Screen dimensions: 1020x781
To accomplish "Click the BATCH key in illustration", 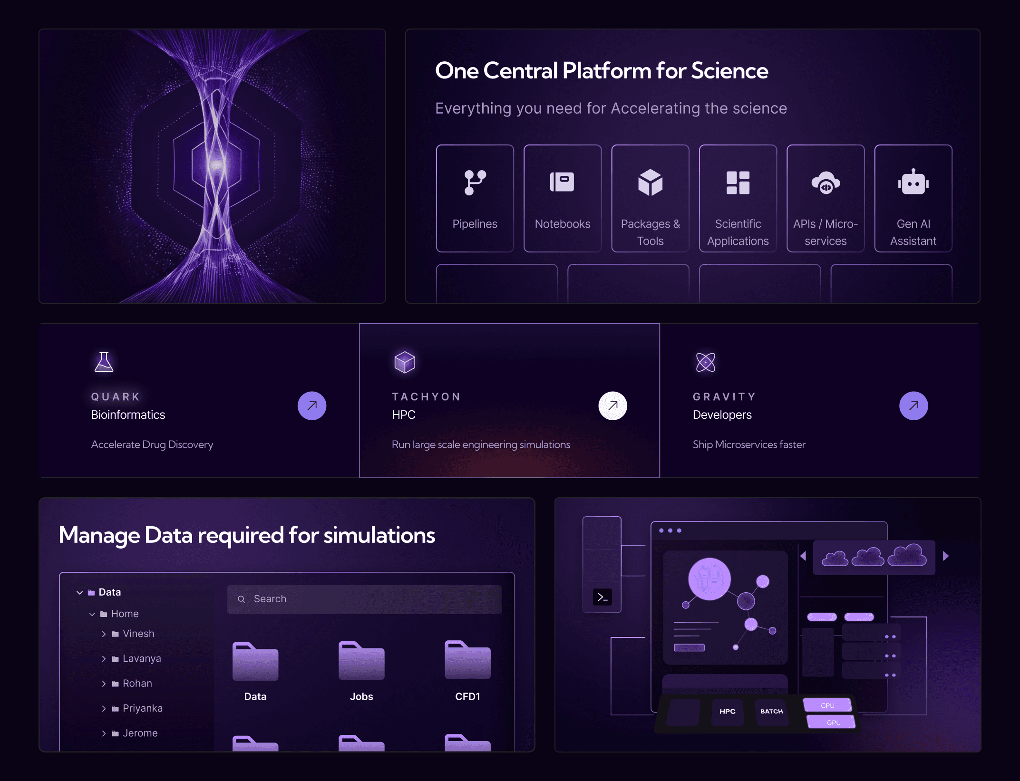I will pyautogui.click(x=771, y=712).
